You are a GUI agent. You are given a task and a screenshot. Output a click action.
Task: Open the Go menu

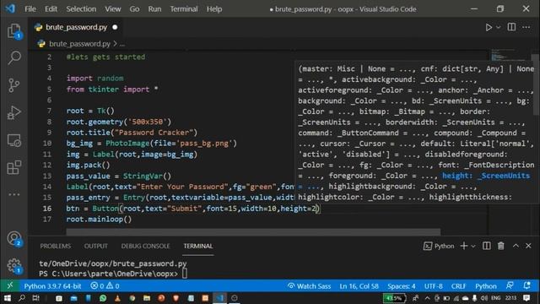[x=134, y=9]
